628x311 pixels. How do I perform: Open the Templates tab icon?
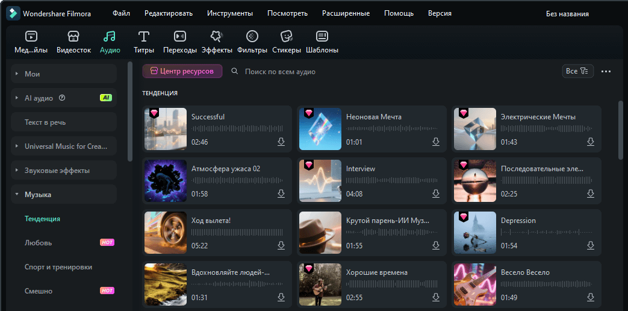pos(322,37)
